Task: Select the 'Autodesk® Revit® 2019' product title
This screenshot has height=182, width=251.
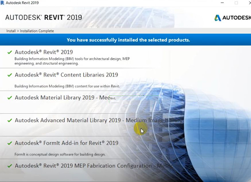Action: tap(44, 52)
